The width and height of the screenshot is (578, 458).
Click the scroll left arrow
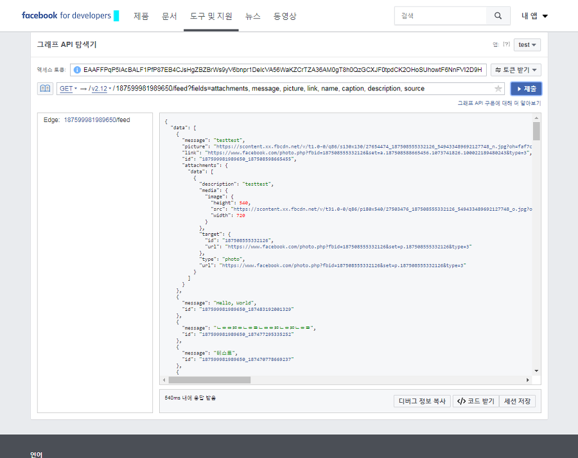point(164,380)
